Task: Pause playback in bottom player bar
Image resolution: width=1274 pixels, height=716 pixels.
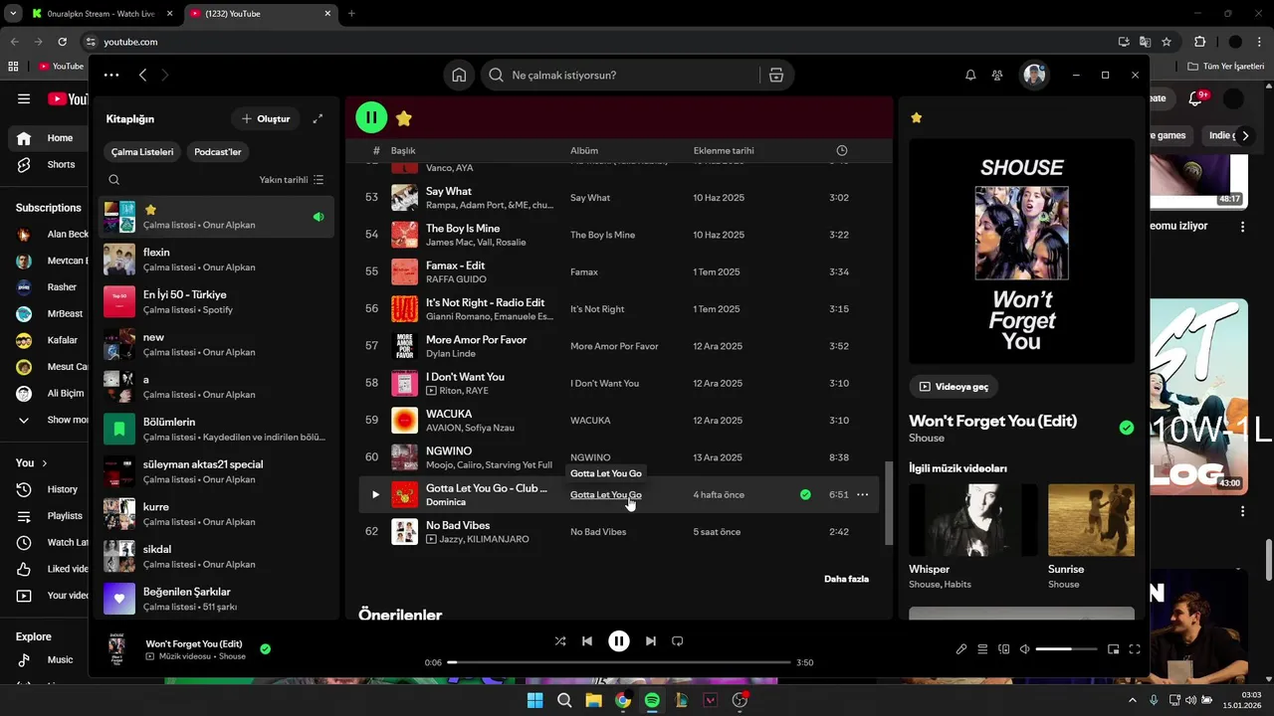Action: (619, 641)
